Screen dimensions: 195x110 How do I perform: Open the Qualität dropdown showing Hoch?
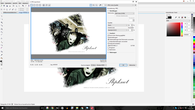(118, 25)
